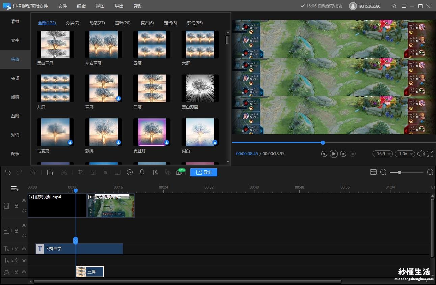
Task: Open the 16:9 aspect ratio dropdown
Action: tap(383, 154)
